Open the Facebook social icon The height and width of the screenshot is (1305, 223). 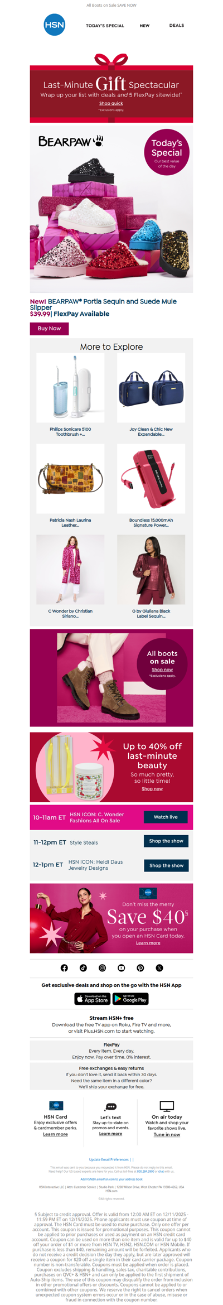pos(64,967)
